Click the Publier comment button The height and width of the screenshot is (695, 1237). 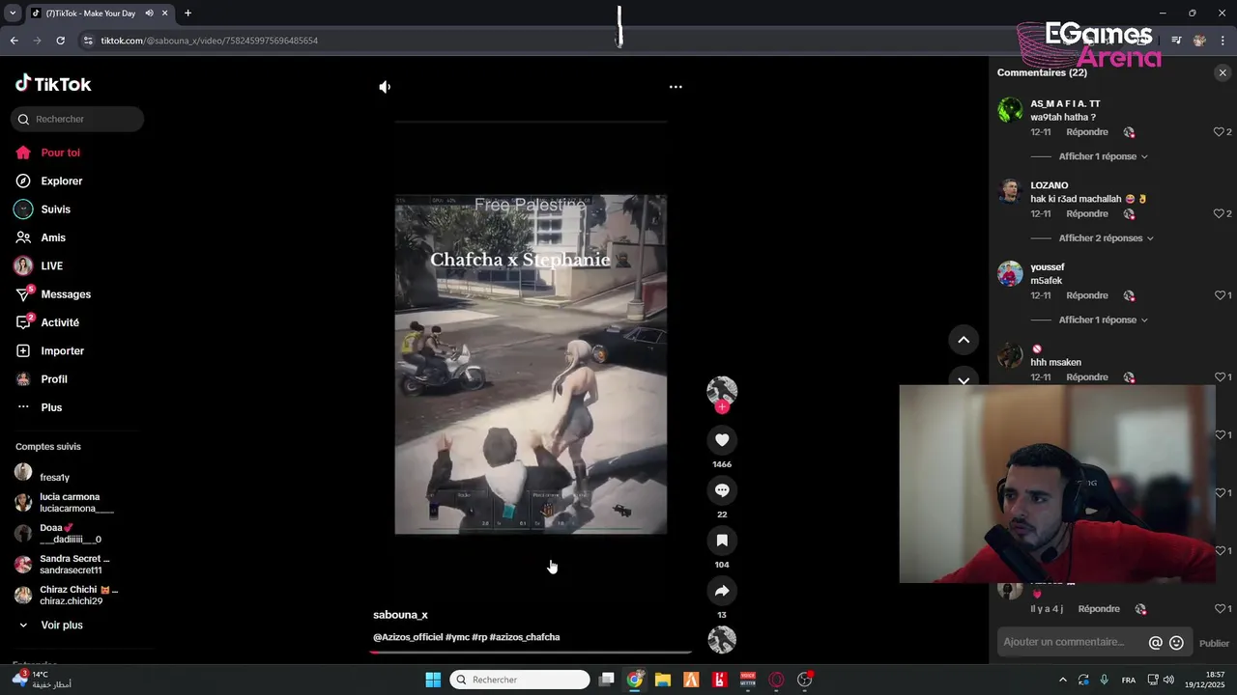[x=1214, y=644]
